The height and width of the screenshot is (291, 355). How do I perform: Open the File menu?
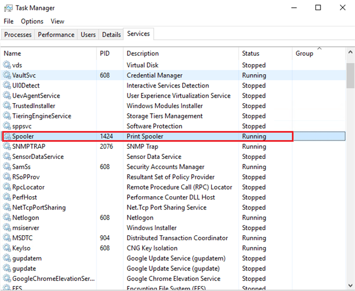click(x=8, y=21)
